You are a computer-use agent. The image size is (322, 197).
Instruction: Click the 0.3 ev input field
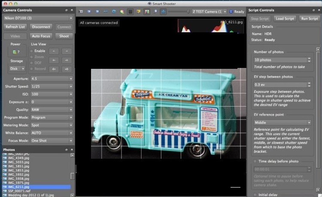point(280,85)
